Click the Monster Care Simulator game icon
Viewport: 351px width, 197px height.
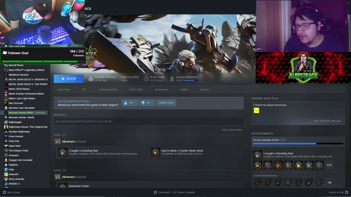(6, 108)
